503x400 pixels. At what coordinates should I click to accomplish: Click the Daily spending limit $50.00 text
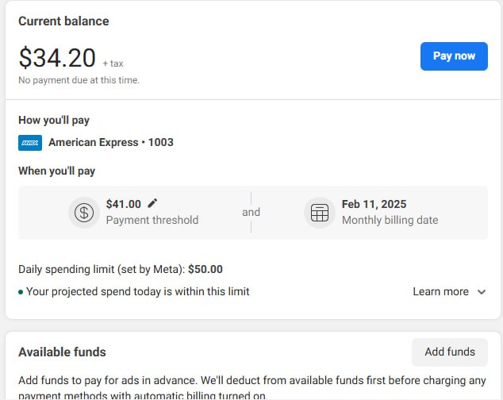(121, 269)
